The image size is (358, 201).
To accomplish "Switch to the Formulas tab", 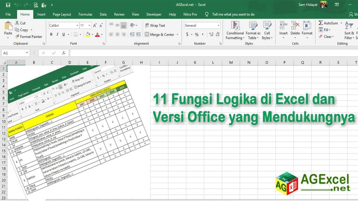I will 85,14.
